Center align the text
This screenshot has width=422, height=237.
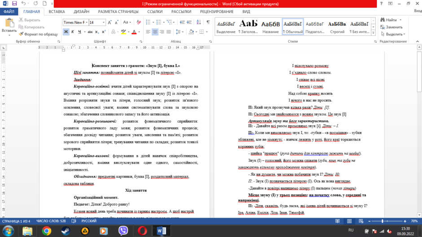coord(155,32)
